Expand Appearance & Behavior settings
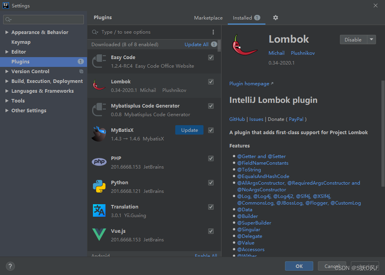 [x=7, y=32]
